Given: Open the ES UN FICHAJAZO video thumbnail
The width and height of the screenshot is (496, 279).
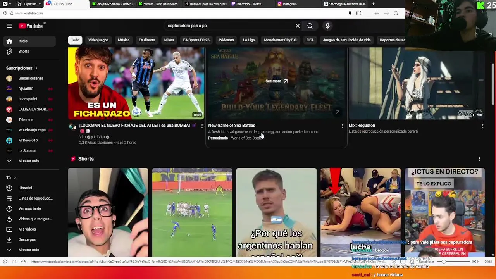Looking at the screenshot, I should point(136,83).
